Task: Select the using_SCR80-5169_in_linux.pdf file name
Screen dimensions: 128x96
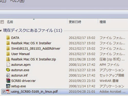Action: tap(35, 92)
